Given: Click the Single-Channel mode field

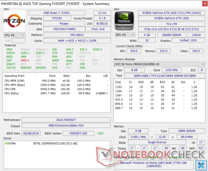Looking at the screenshot, I should 157,142.
